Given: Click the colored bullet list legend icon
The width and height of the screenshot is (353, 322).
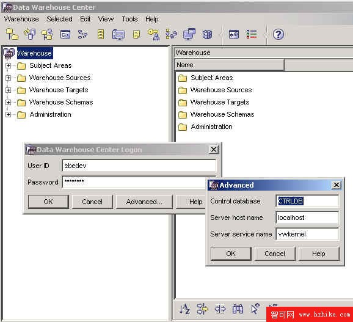Looking at the screenshot, I should click(x=252, y=34).
